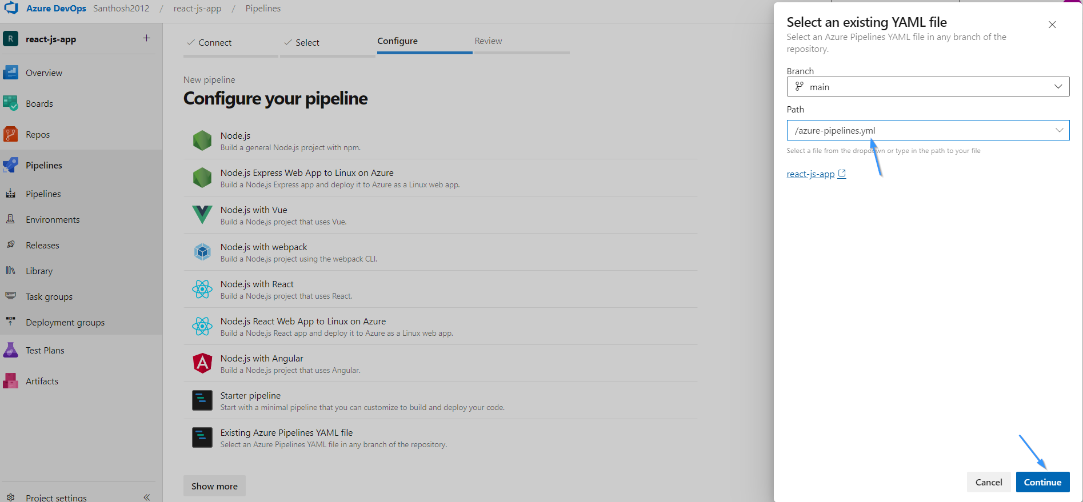The image size is (1083, 502).
Task: Click the Pipelines sub-item icon
Action: (10, 194)
